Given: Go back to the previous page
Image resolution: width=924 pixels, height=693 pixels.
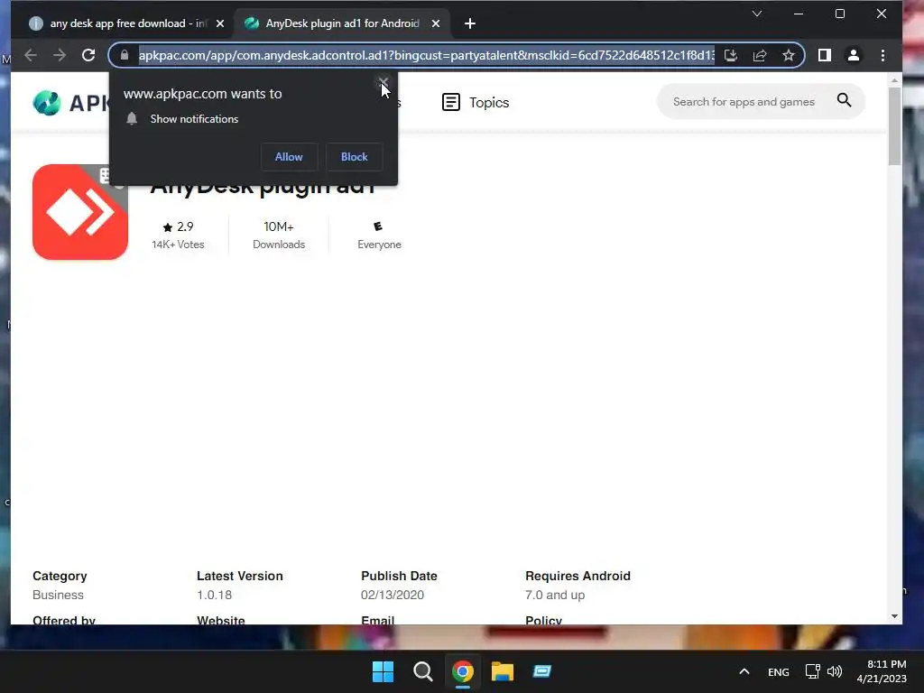Looking at the screenshot, I should click(x=31, y=55).
